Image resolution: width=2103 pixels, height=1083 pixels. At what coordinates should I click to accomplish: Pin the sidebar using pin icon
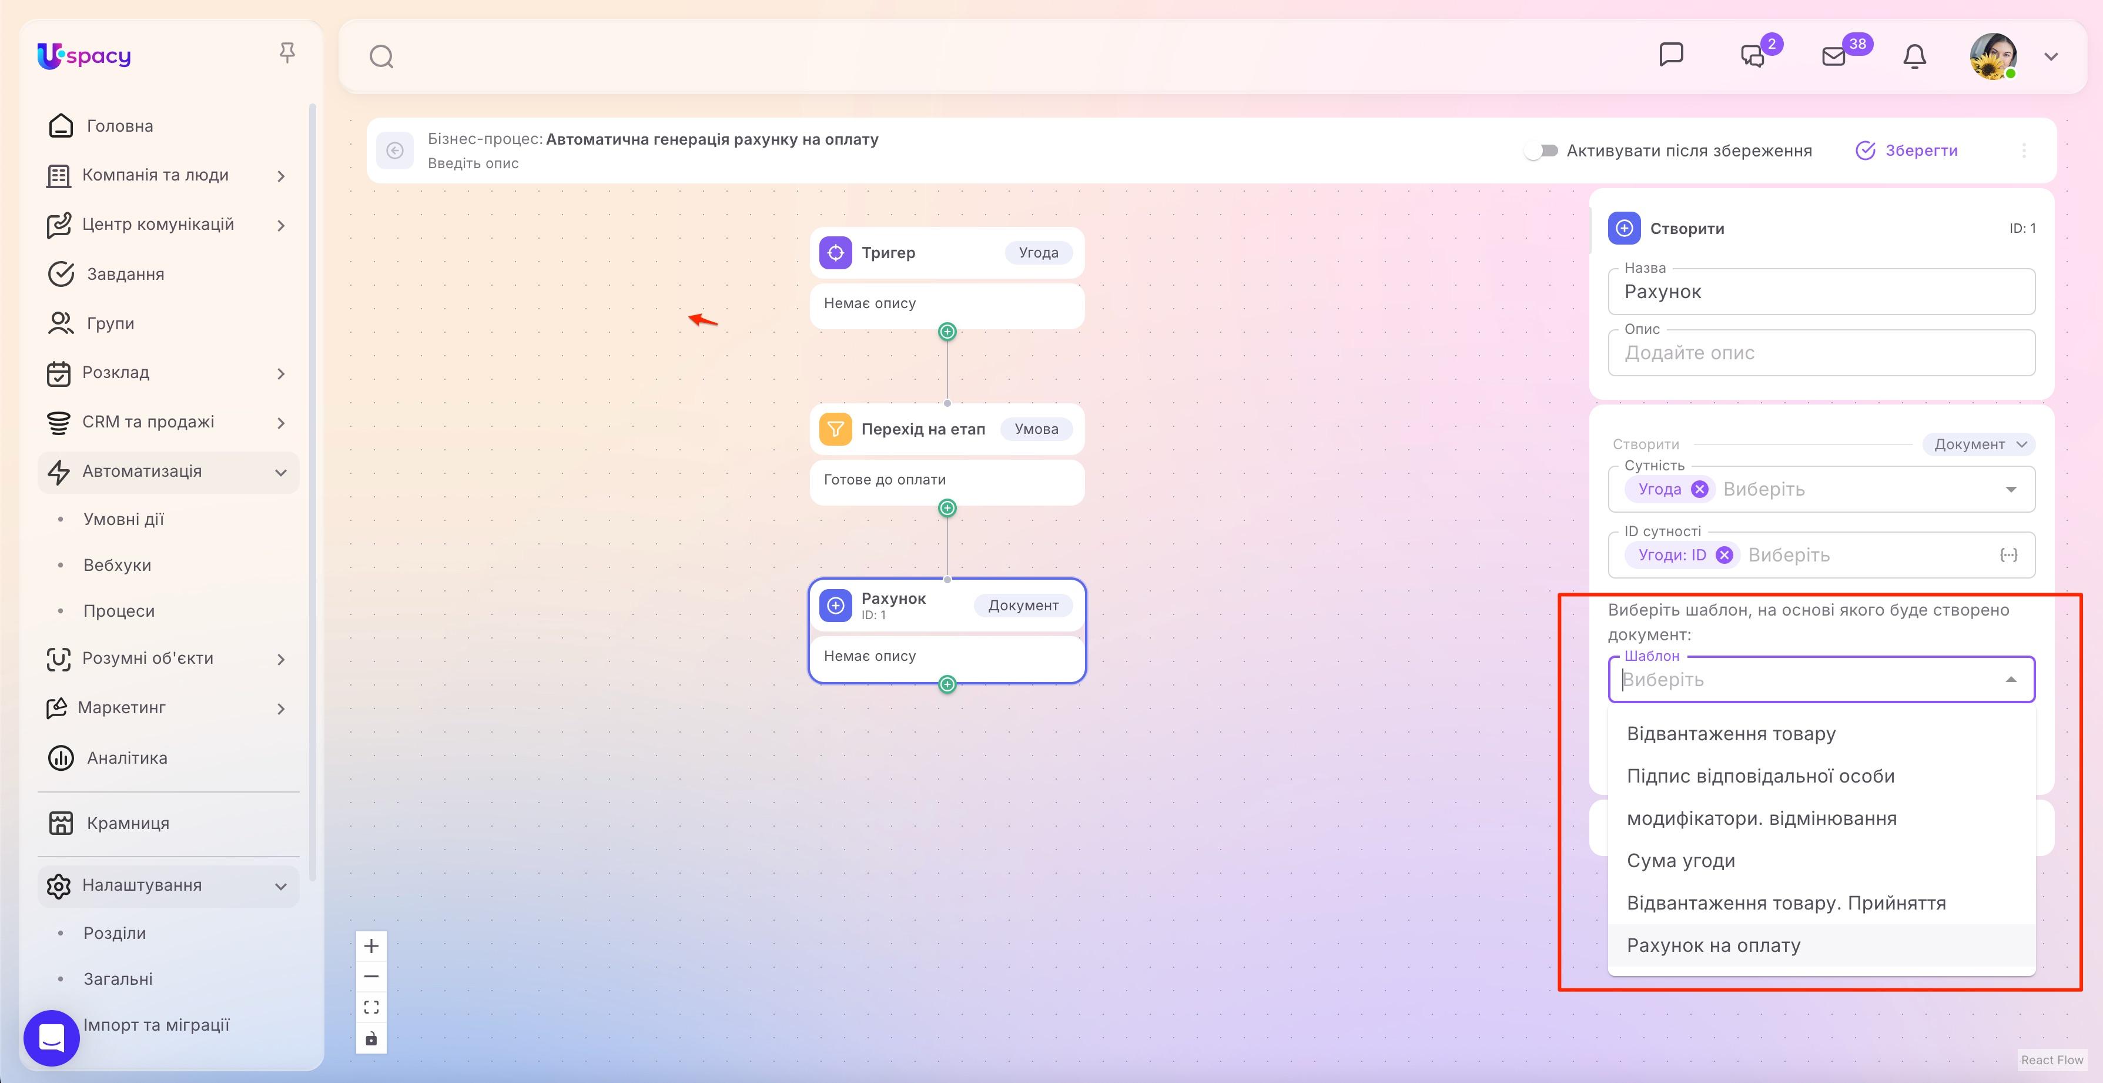287,53
